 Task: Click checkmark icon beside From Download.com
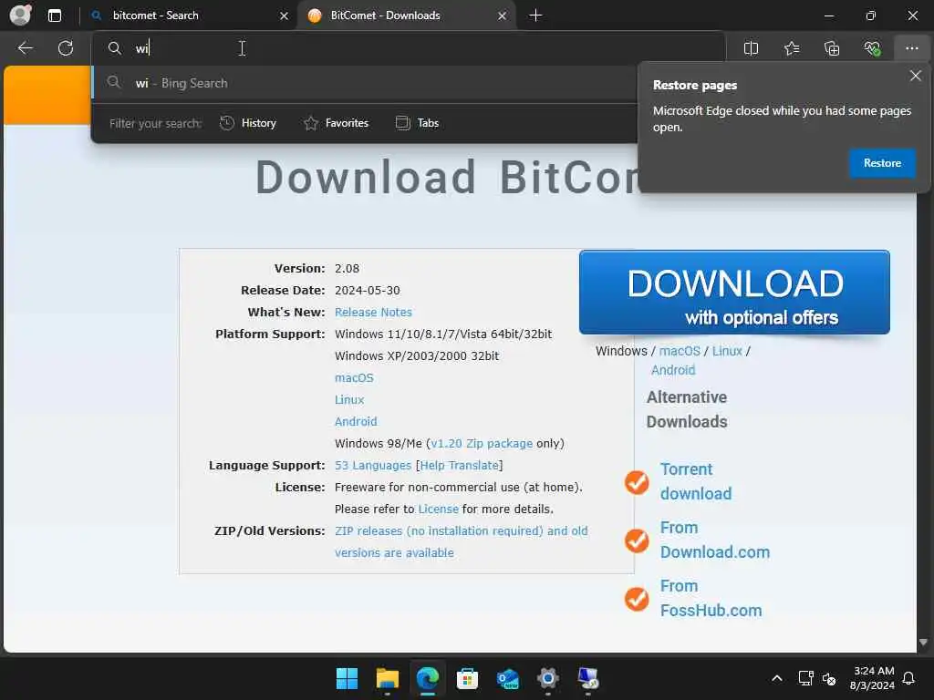637,540
